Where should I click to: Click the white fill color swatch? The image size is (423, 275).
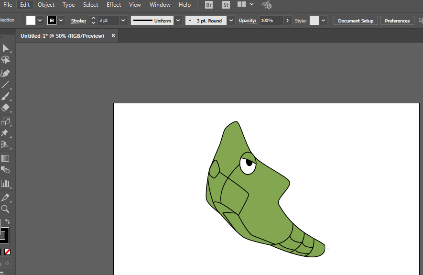click(x=31, y=21)
